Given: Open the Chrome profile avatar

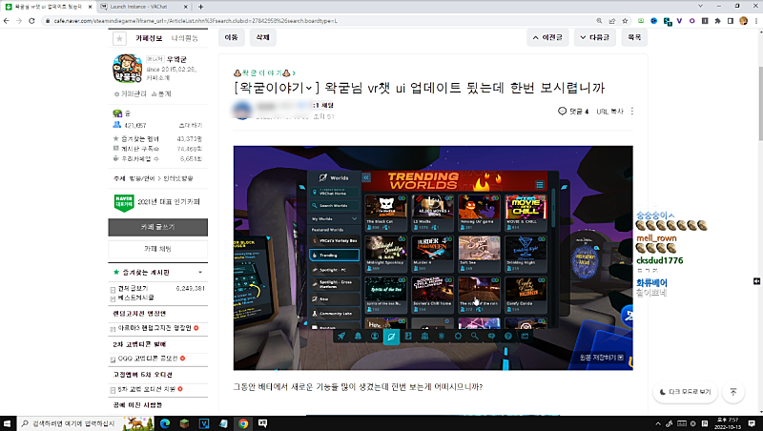Looking at the screenshot, I should (x=743, y=21).
